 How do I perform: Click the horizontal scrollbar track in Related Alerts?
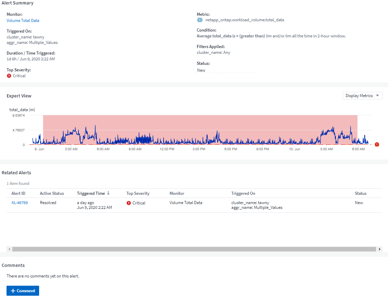(x=194, y=249)
